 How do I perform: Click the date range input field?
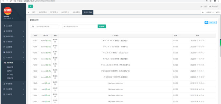(x=46, y=26)
